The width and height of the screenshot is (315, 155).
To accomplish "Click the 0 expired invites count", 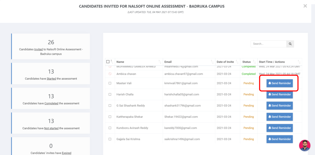I will [x=51, y=146].
